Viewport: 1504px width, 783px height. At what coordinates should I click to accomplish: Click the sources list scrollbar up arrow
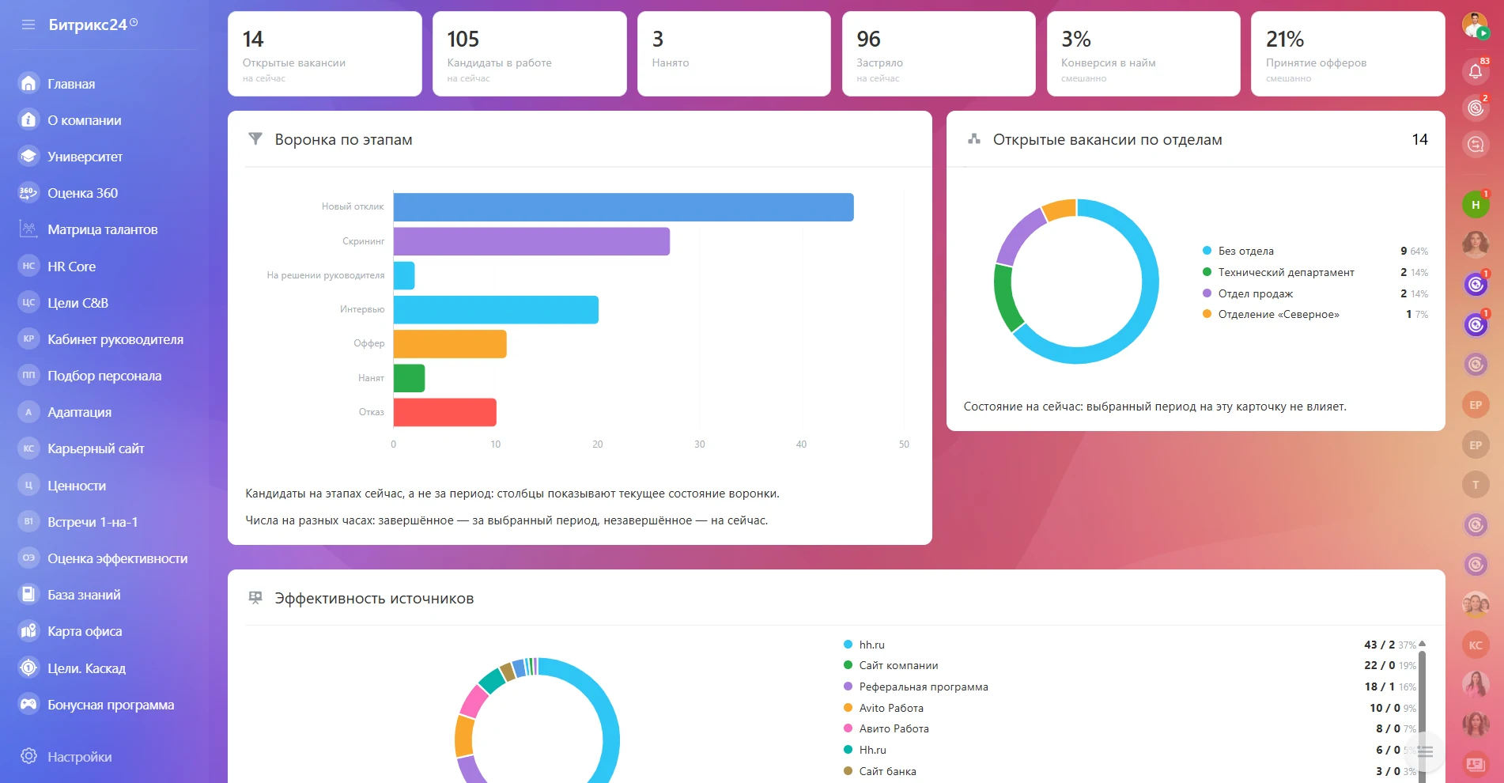pos(1422,644)
